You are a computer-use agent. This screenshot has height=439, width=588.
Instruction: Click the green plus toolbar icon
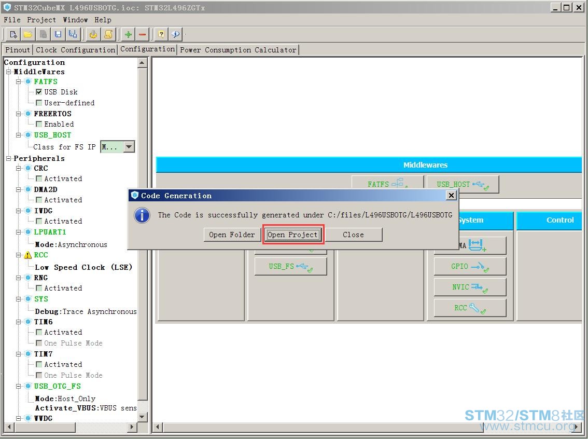tap(128, 35)
